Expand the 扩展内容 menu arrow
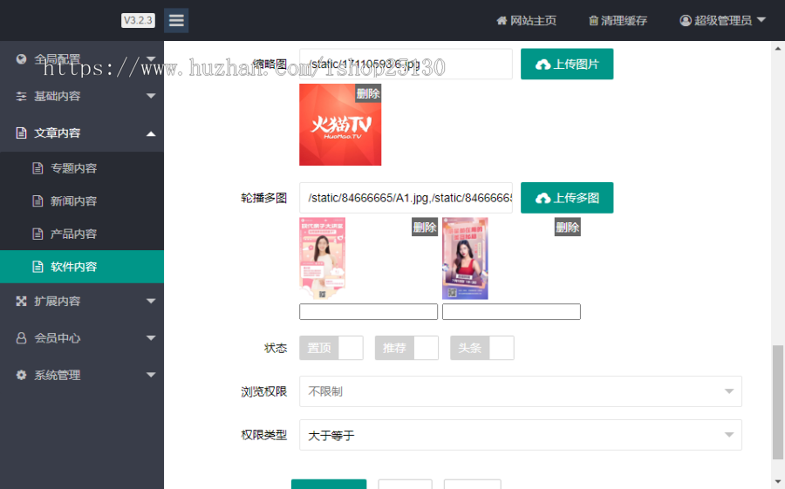 [151, 301]
